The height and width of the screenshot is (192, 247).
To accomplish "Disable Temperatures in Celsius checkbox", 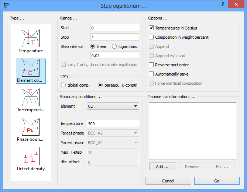I will 151,28.
